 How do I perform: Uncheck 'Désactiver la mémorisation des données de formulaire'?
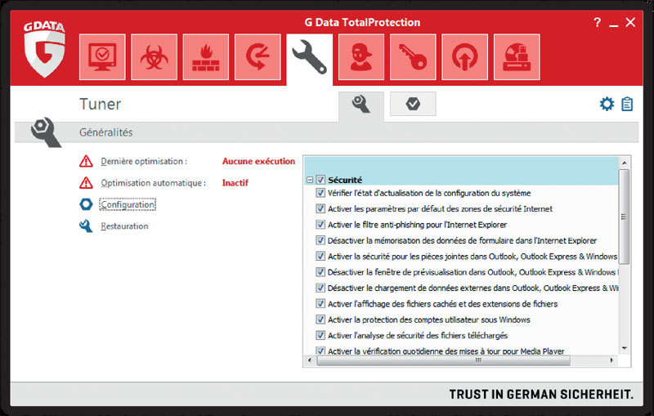(x=320, y=240)
